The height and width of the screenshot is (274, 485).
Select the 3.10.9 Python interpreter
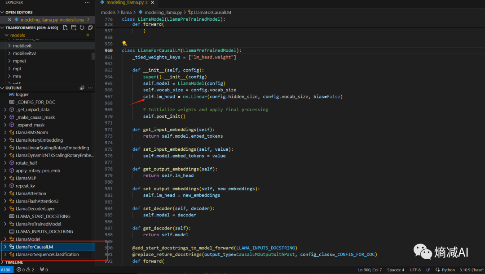472,270
